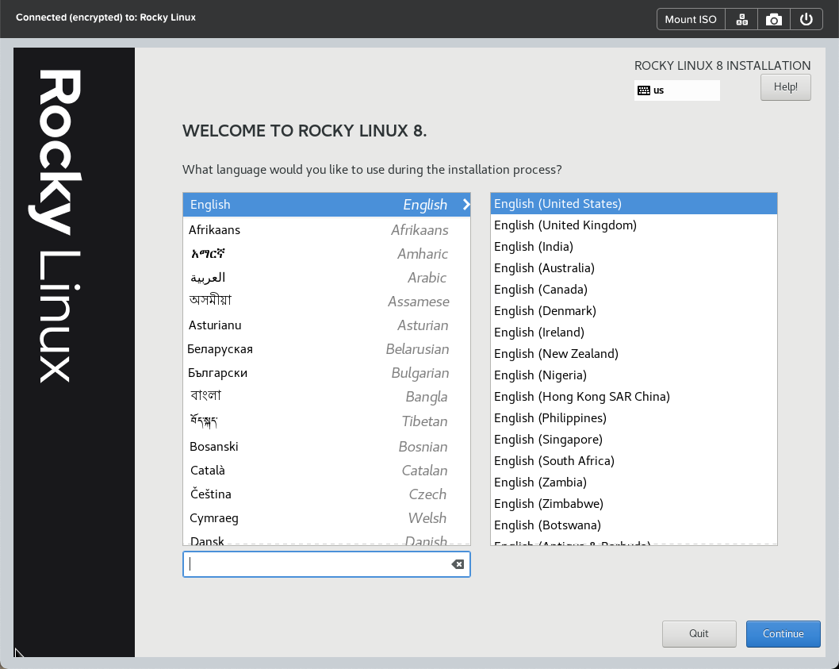Screen dimensions: 839x669
Task: Take a screenshot using the camera icon
Action: pyautogui.click(x=773, y=18)
